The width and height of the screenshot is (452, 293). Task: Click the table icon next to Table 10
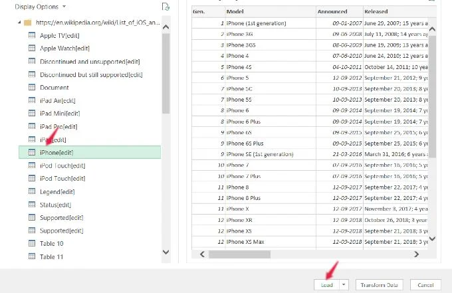31,243
